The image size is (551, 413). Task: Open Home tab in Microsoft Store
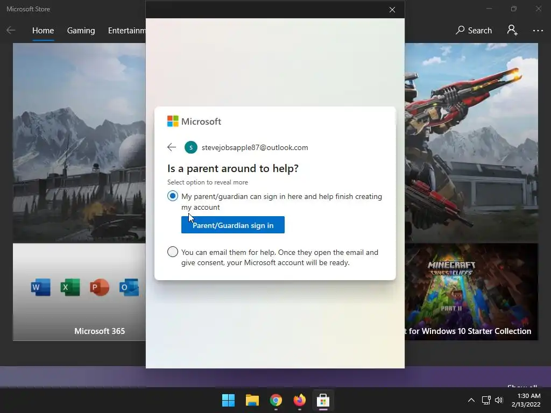point(43,31)
